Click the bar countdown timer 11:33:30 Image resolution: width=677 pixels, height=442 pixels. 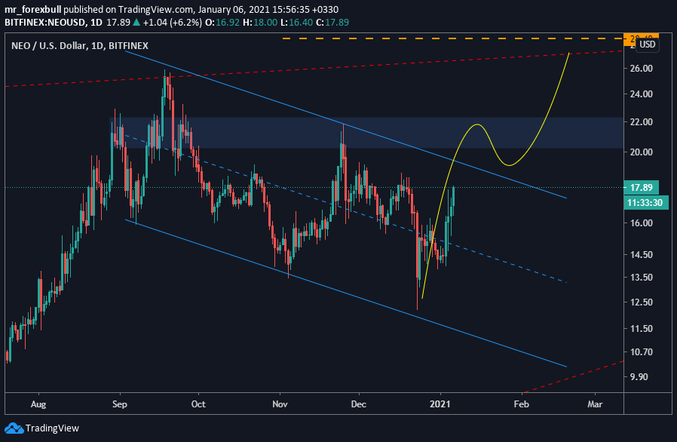(x=645, y=203)
